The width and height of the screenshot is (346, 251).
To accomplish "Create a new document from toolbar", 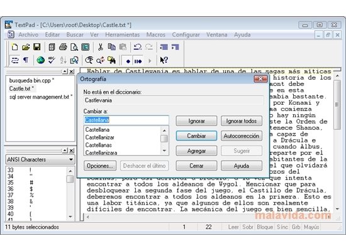I will pyautogui.click(x=14, y=47).
